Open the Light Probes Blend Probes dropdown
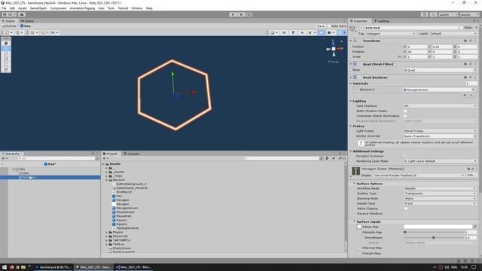 (x=440, y=131)
